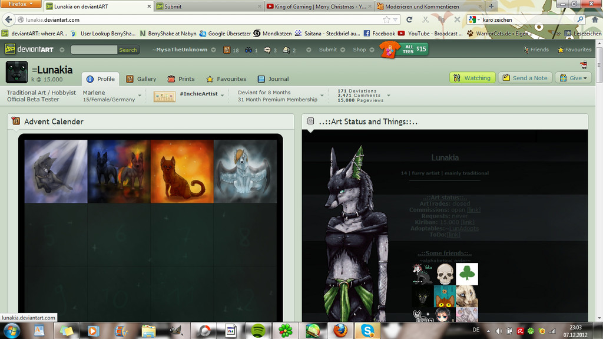
Task: Open the Prints tab
Action: click(x=181, y=79)
